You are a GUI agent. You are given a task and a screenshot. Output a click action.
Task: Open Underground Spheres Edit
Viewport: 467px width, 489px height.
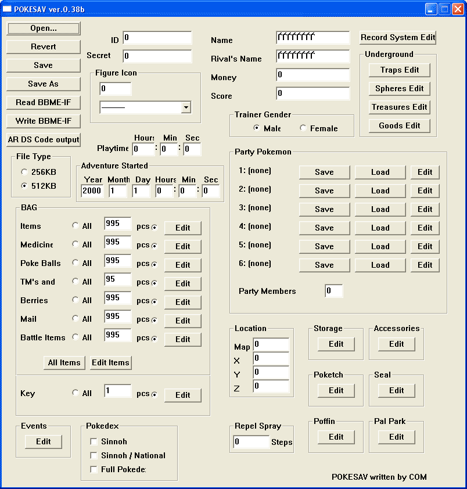[399, 89]
